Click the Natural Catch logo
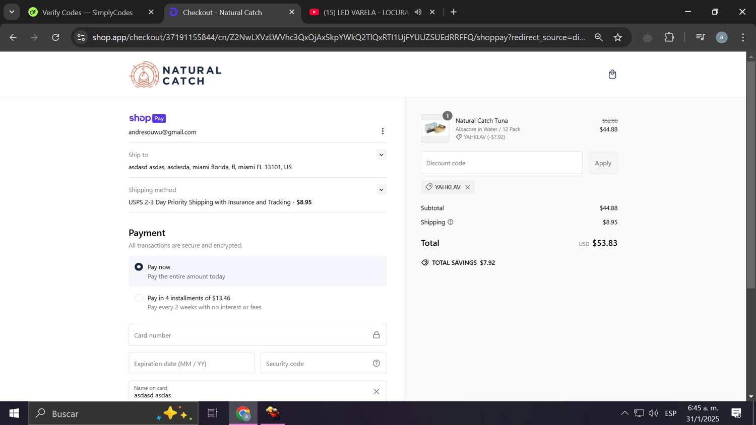The image size is (756, 425). coord(175,75)
